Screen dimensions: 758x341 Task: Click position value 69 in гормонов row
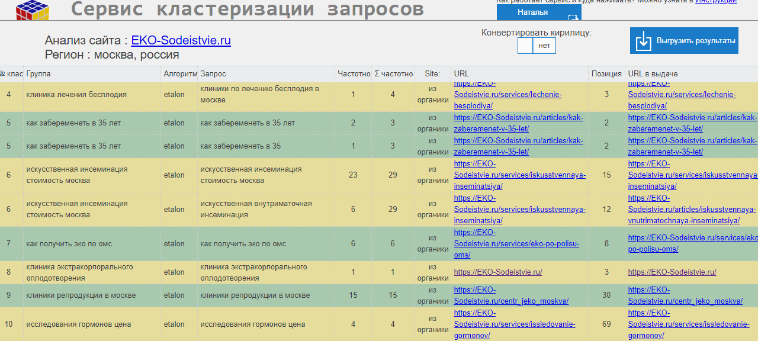[606, 324]
